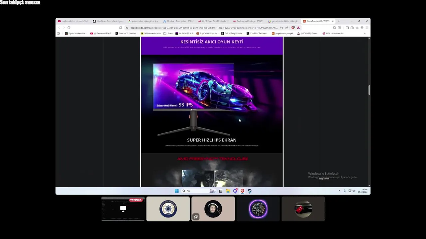
Task: Open the Brave Wallet icon
Action: [x=352, y=28]
